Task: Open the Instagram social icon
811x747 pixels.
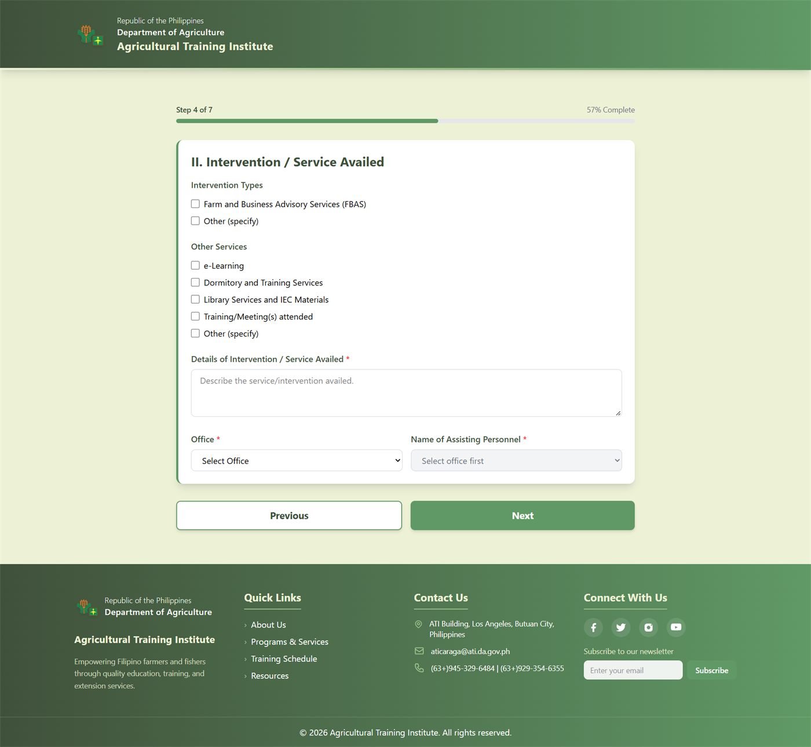Action: [x=648, y=627]
